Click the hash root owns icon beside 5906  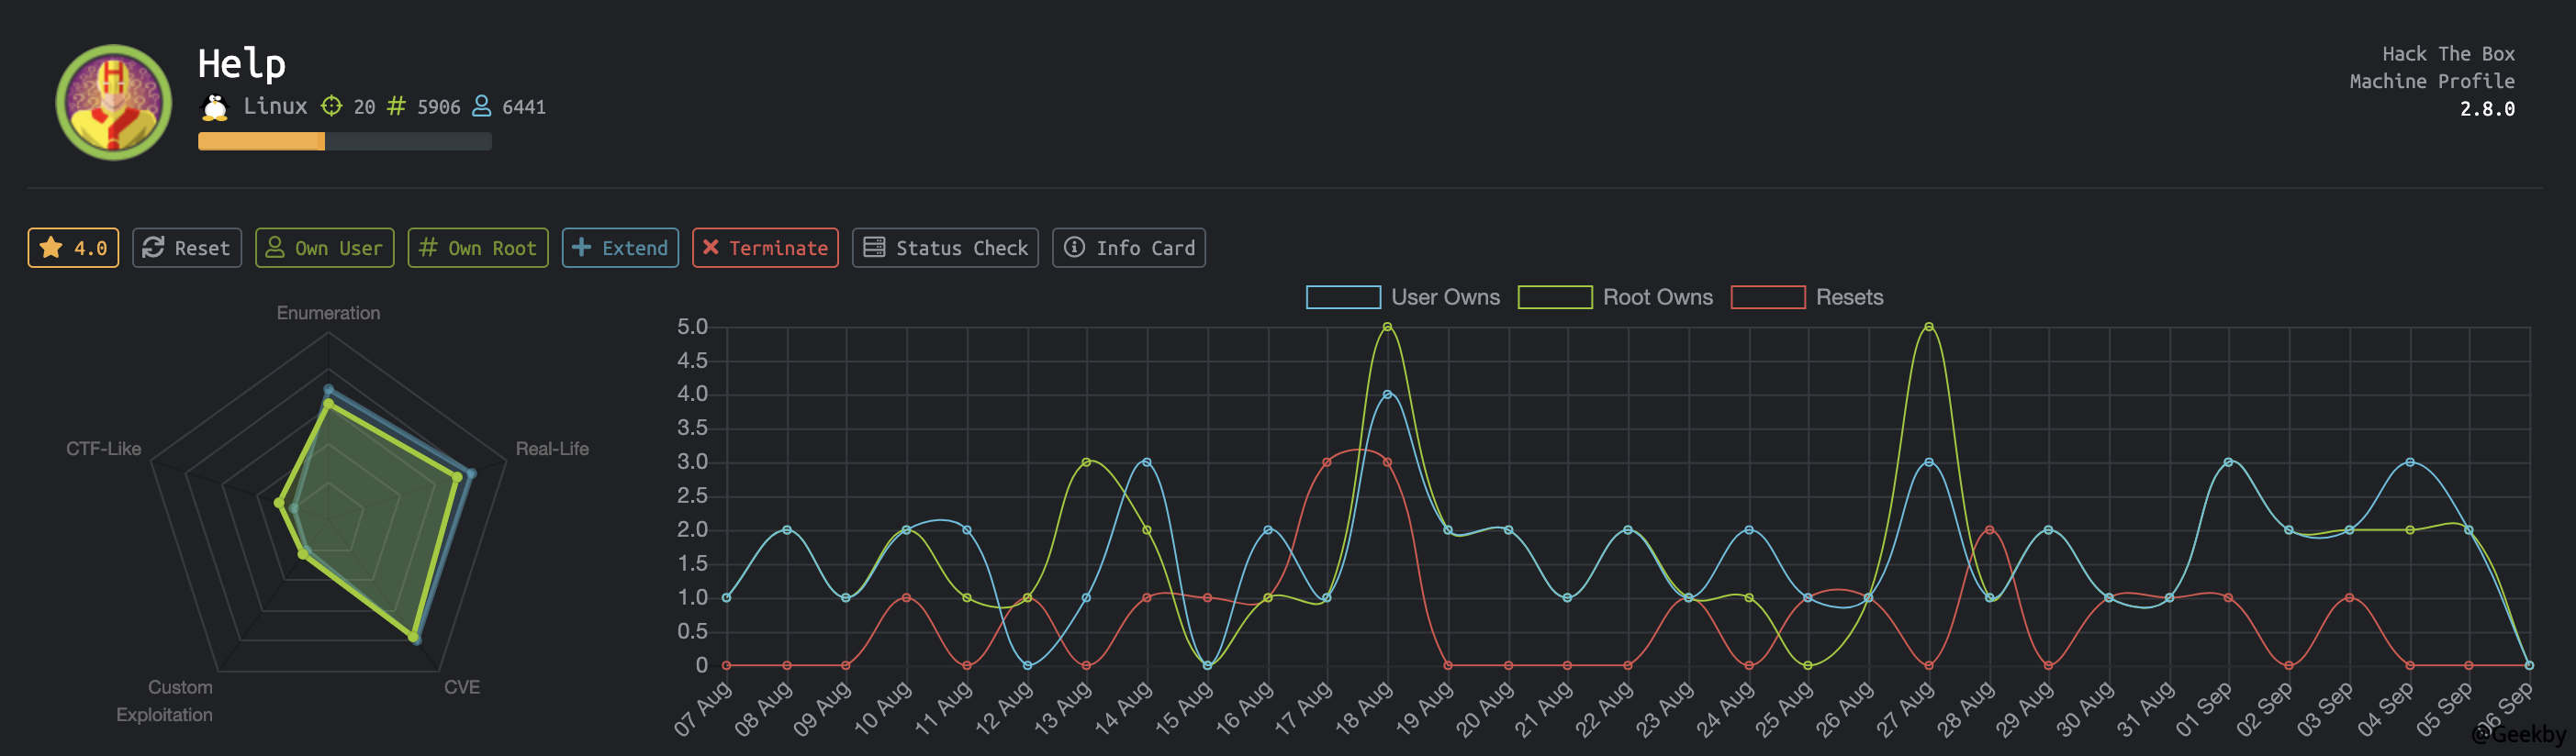[397, 106]
